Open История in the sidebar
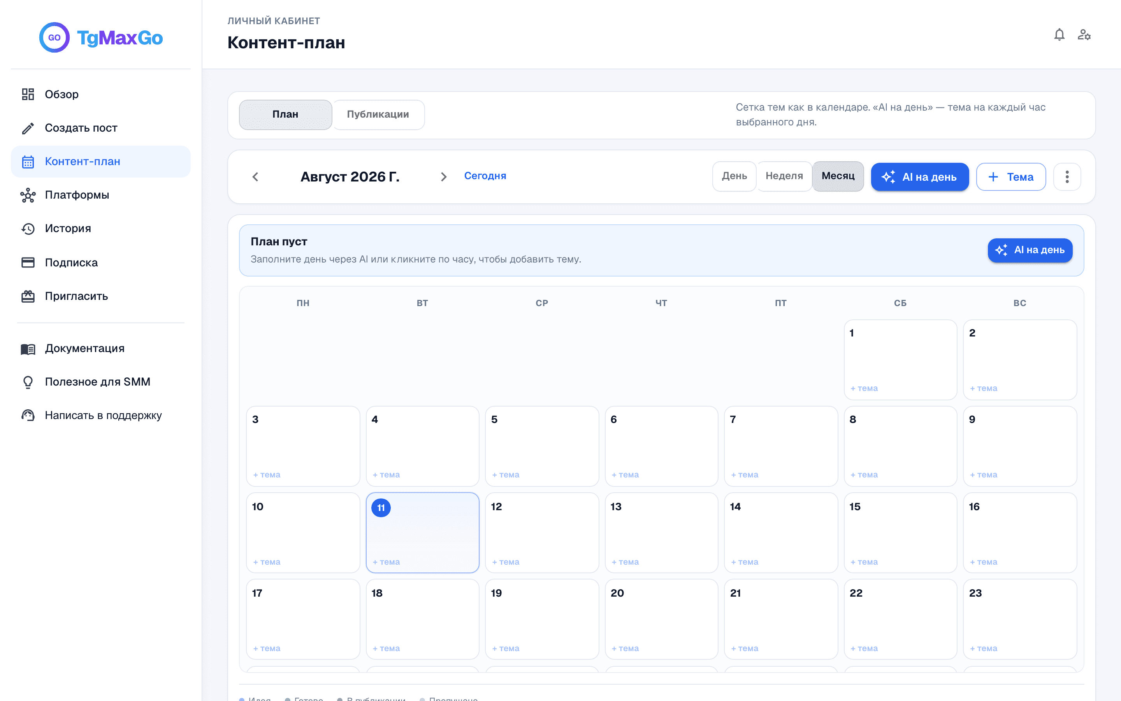 tap(100, 229)
